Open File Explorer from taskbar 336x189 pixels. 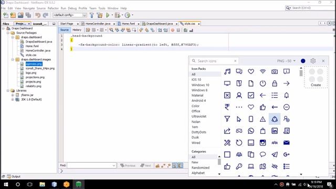pos(42,184)
